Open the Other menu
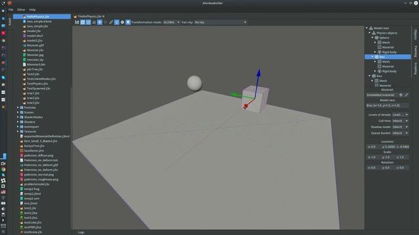 point(21,10)
